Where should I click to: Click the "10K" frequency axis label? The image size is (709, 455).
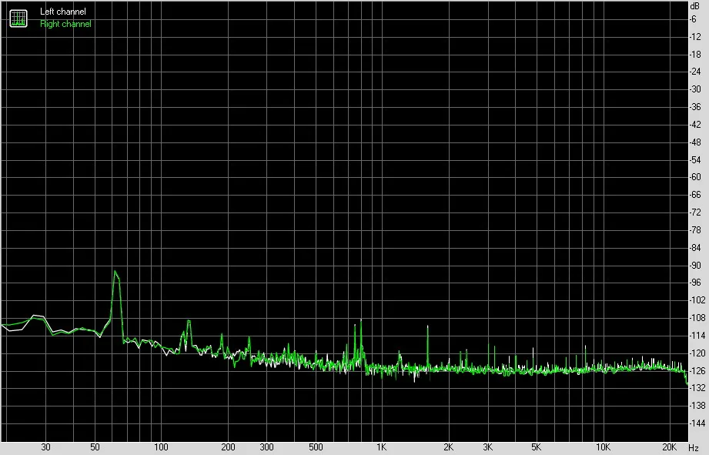(x=603, y=447)
